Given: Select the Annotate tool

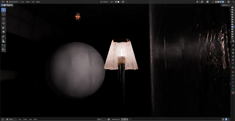Looking at the screenshot, I should pos(4,37).
